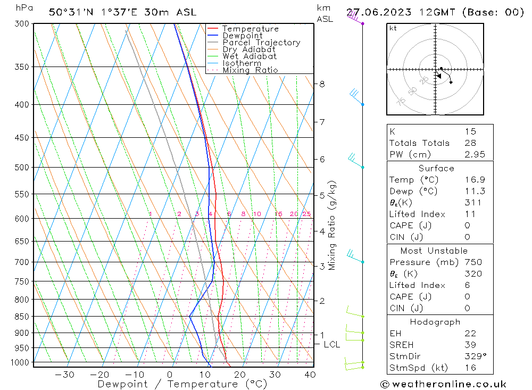Select the cyan wind barb at 500 hPa

355,161
